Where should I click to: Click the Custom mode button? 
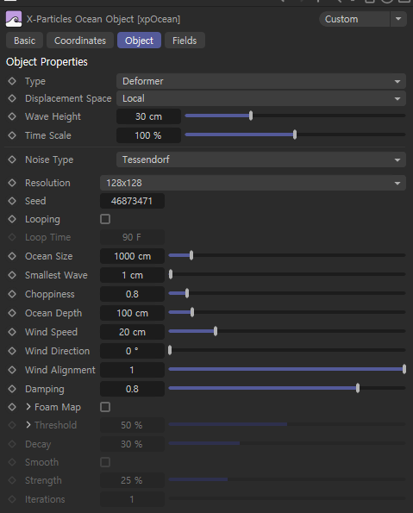(x=354, y=19)
